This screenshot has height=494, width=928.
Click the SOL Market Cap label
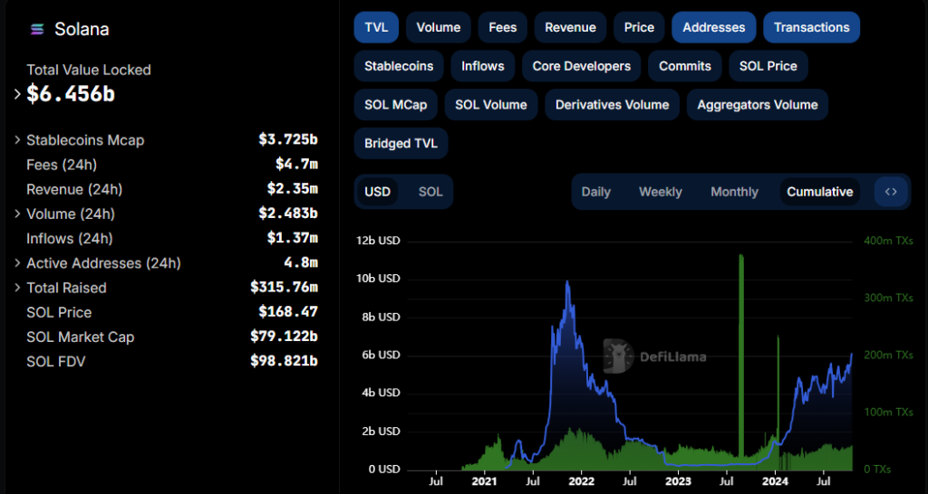coord(81,337)
